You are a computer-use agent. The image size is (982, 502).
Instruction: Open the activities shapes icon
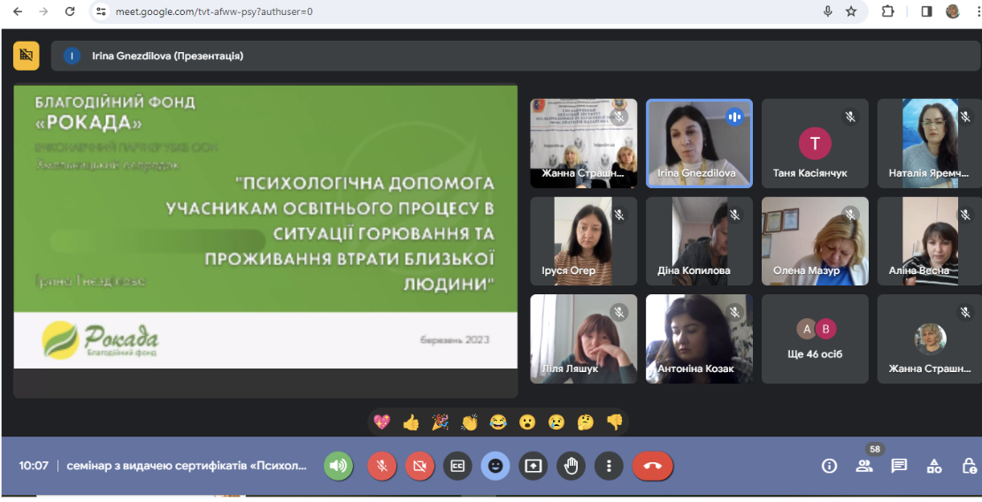[933, 466]
